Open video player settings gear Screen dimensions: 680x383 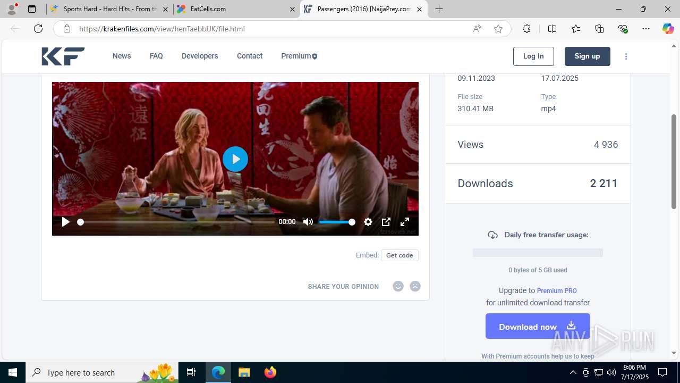(x=368, y=222)
